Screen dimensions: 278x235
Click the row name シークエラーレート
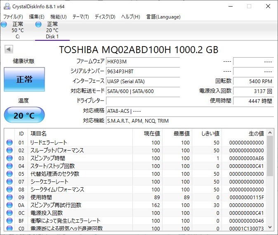[x=49, y=181]
